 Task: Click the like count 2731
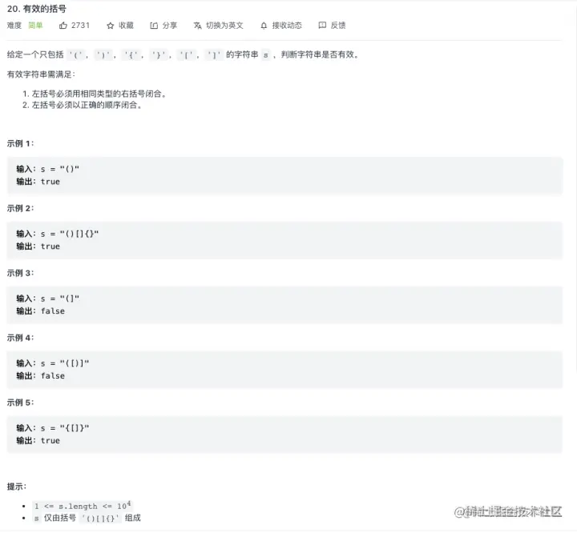click(x=81, y=26)
